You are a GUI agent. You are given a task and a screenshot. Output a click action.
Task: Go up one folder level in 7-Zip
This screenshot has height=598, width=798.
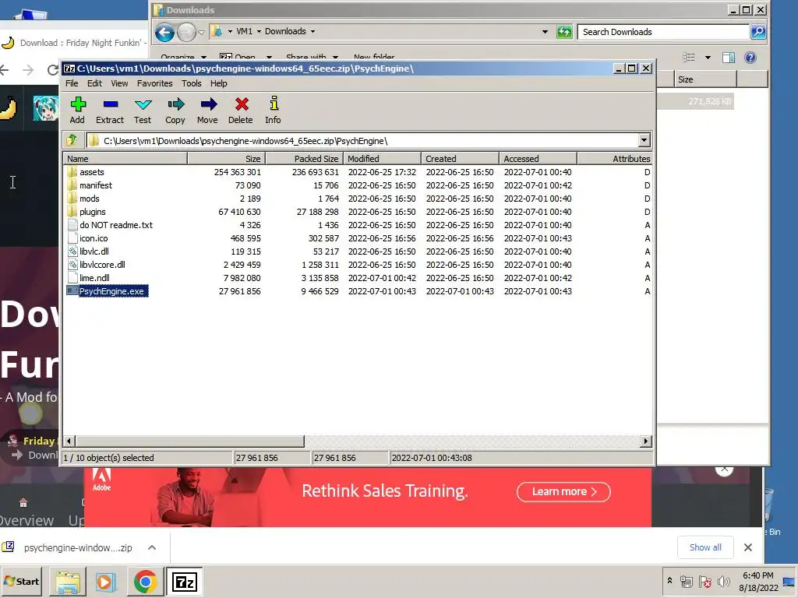(72, 140)
